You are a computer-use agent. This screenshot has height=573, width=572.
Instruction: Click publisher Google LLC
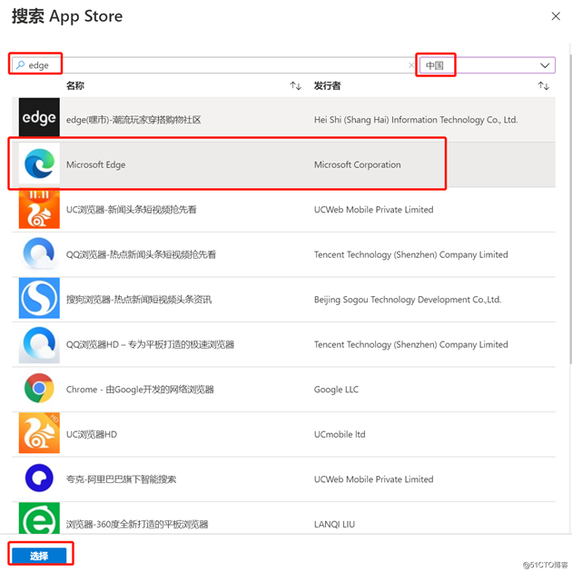click(336, 390)
